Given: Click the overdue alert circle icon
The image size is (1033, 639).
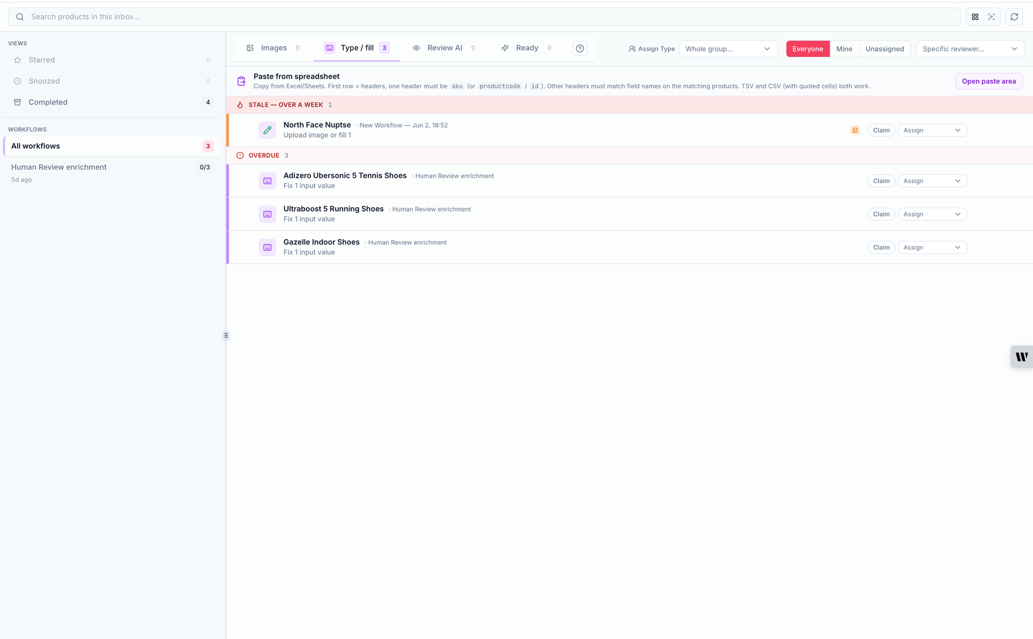Looking at the screenshot, I should tap(240, 155).
